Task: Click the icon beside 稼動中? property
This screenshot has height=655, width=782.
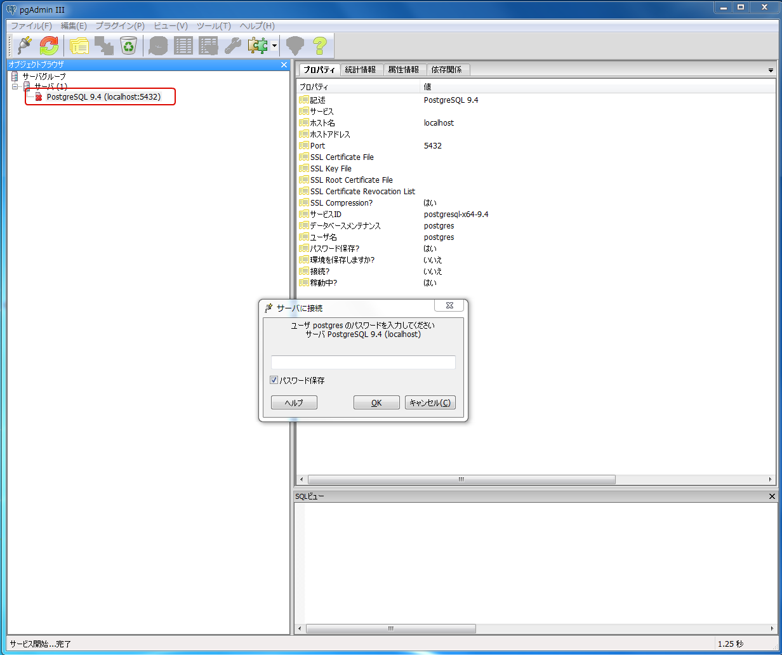Action: [x=304, y=283]
